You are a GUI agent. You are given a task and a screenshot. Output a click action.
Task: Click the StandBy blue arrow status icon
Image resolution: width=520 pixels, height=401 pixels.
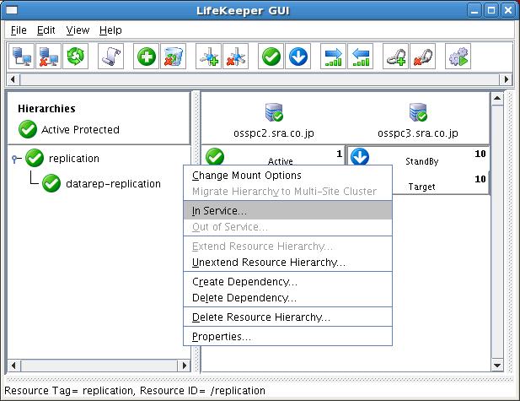[x=360, y=156]
